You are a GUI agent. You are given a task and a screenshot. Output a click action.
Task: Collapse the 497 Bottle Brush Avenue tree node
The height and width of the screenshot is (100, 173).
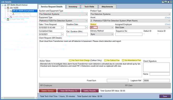tap(3, 5)
